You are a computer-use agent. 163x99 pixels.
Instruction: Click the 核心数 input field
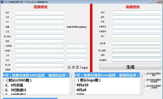pyautogui.click(x=39, y=65)
